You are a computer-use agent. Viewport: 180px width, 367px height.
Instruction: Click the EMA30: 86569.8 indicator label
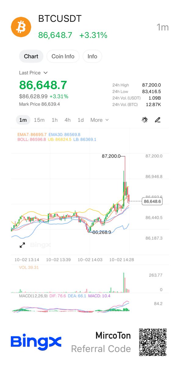tap(64, 134)
